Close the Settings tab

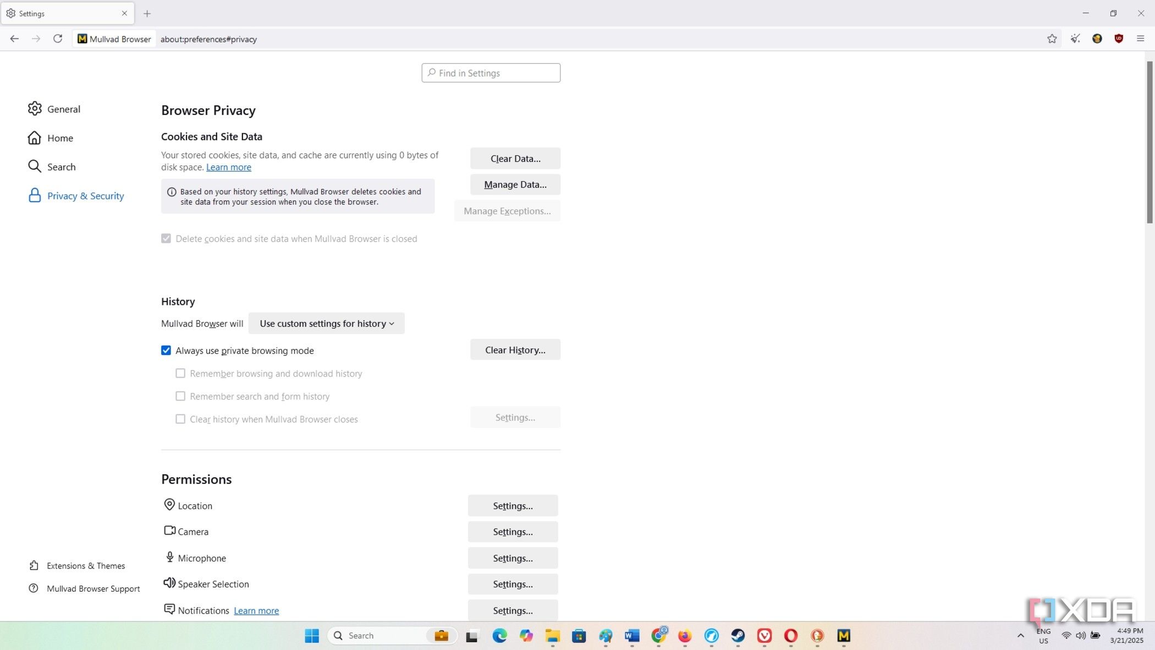pyautogui.click(x=124, y=13)
